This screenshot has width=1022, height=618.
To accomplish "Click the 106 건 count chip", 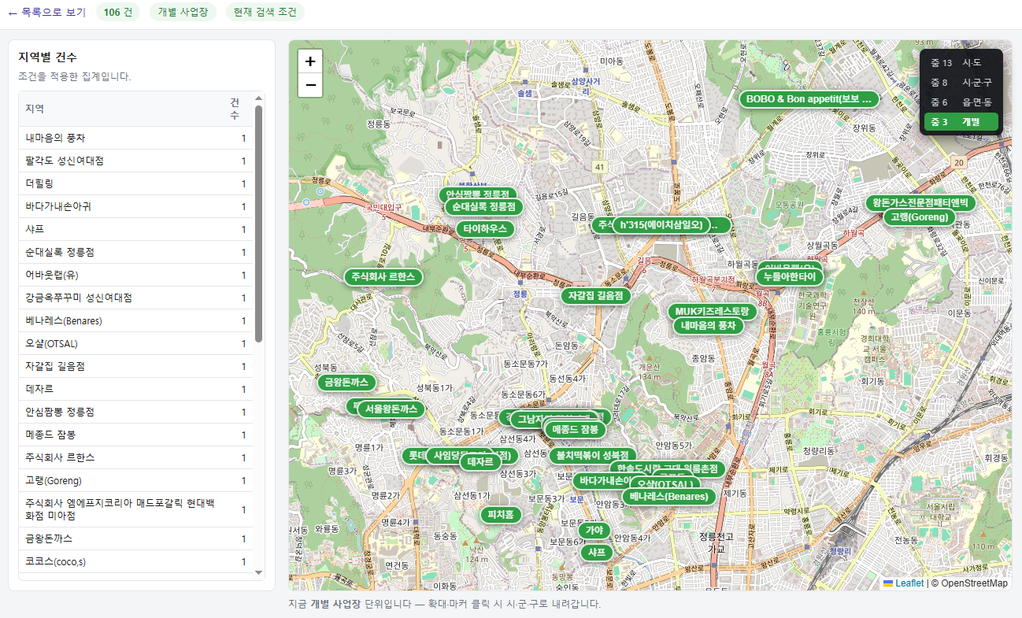I will [118, 12].
